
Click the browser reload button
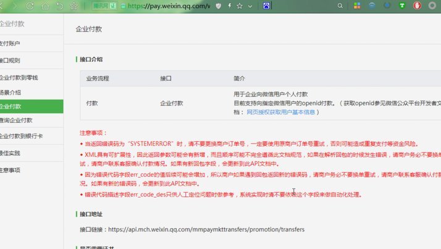pyautogui.click(x=30, y=6)
